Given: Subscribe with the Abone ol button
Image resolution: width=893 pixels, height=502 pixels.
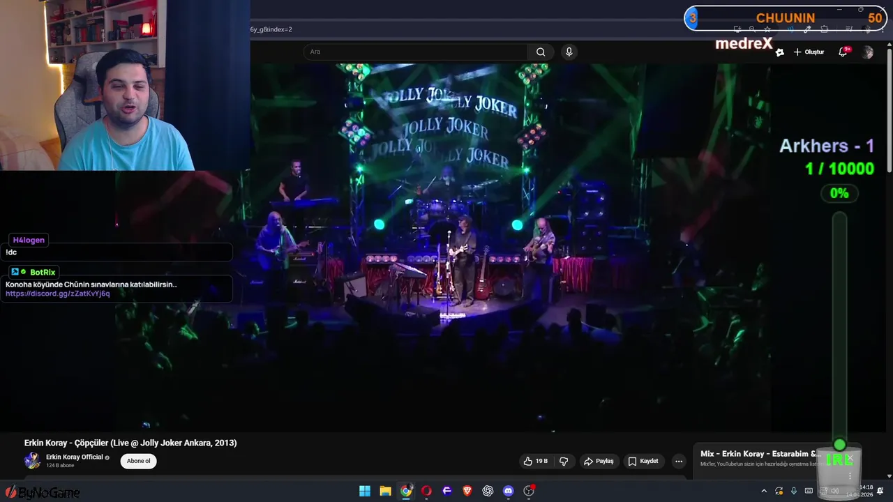Looking at the screenshot, I should pos(138,461).
